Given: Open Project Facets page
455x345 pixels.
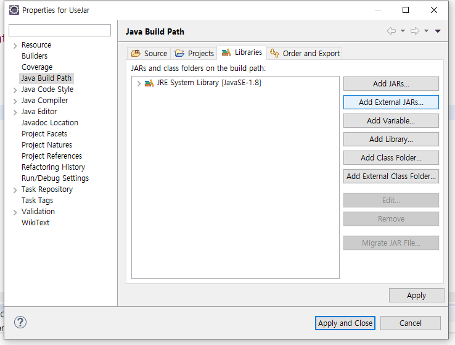Looking at the screenshot, I should (44, 133).
